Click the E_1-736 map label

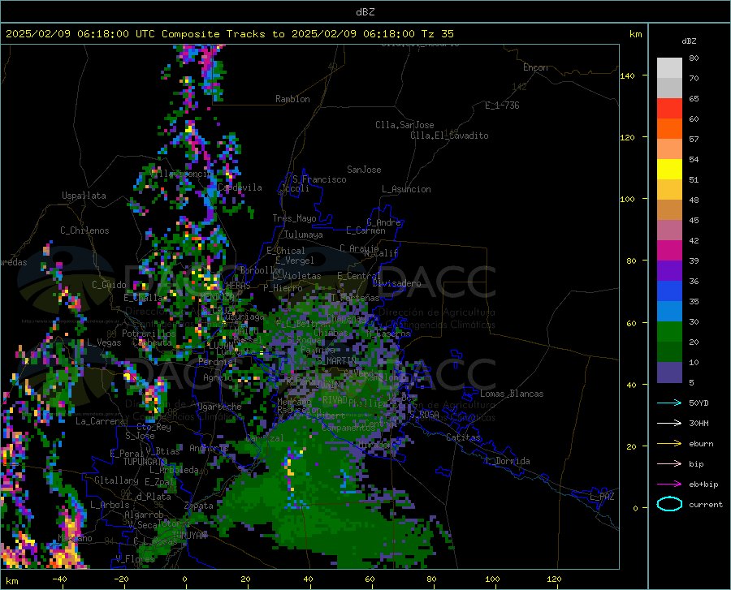[502, 106]
